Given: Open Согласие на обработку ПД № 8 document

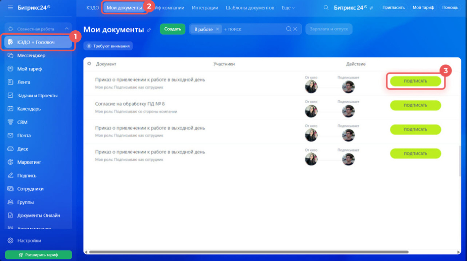Looking at the screenshot, I should [130, 104].
